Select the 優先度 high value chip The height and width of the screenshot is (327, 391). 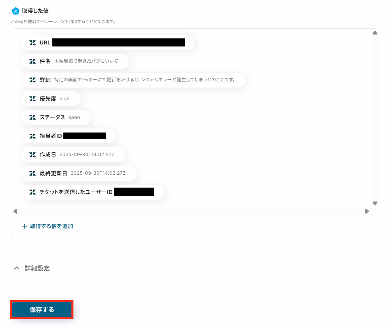pos(51,99)
